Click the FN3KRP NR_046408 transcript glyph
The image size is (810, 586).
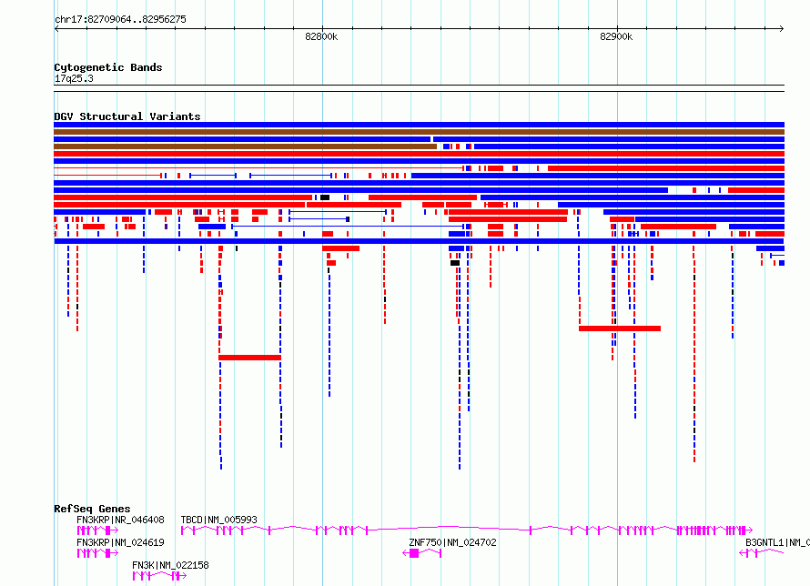tap(97, 530)
